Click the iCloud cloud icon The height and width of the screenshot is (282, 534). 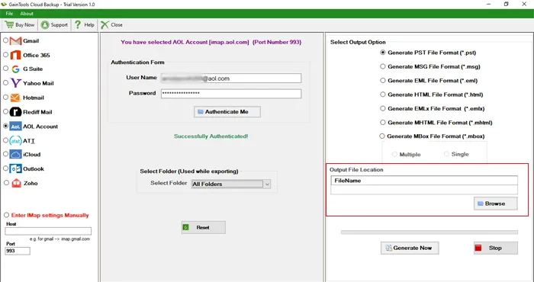(15, 155)
